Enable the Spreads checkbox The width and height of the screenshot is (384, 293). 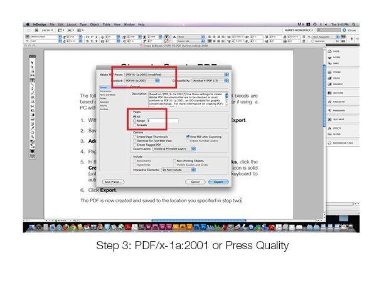134,125
